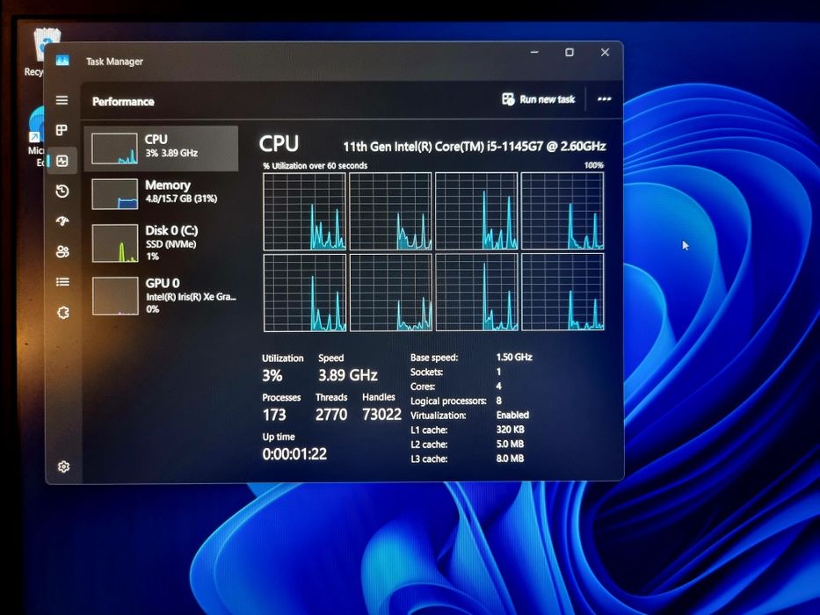Click the Performance page heading
Image resolution: width=820 pixels, height=615 pixels.
coord(123,101)
